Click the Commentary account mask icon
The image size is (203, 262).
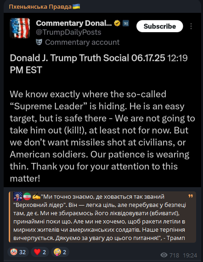39,42
